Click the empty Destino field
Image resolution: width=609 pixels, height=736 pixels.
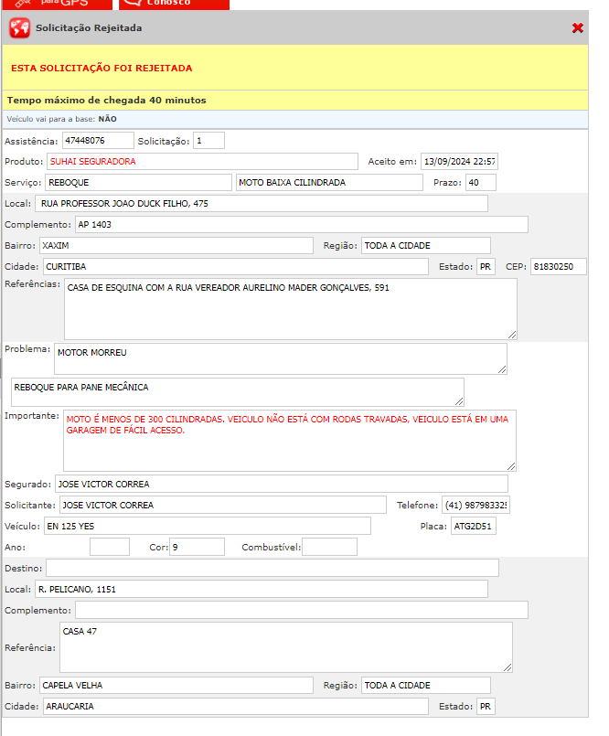(x=272, y=569)
